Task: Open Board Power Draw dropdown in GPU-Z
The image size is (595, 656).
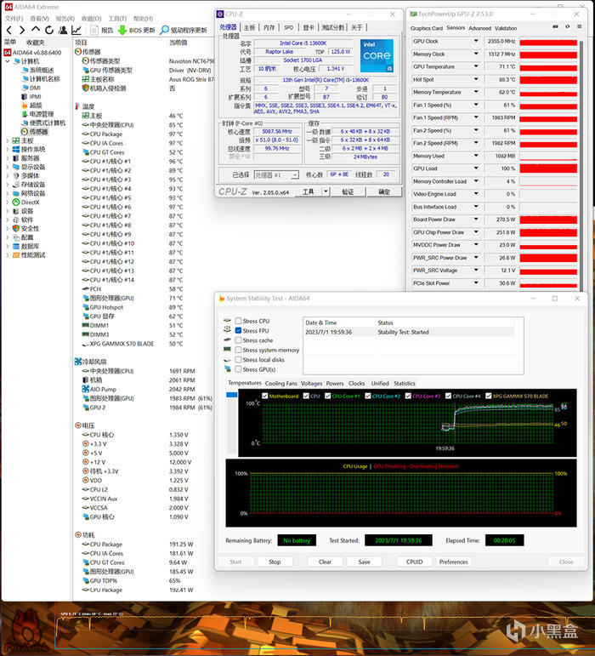Action: 476,220
